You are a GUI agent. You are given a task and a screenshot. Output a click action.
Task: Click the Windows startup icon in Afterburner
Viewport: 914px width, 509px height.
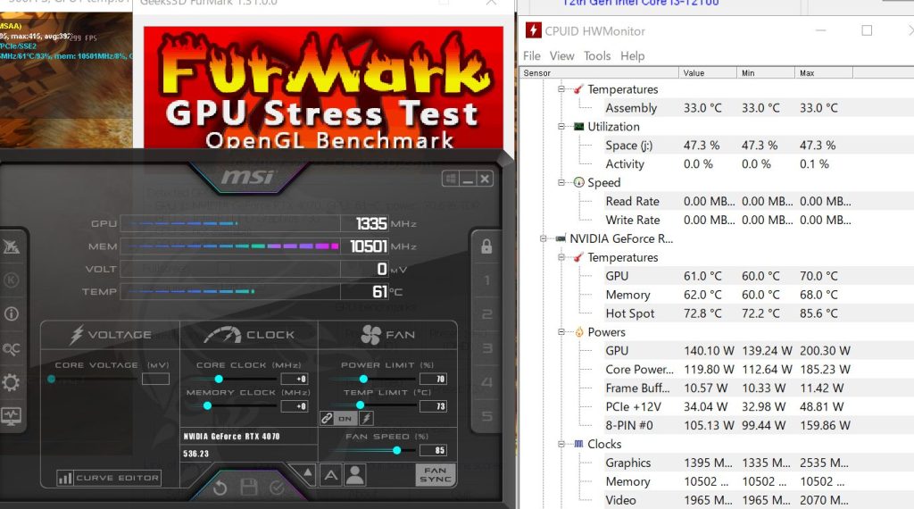(451, 179)
